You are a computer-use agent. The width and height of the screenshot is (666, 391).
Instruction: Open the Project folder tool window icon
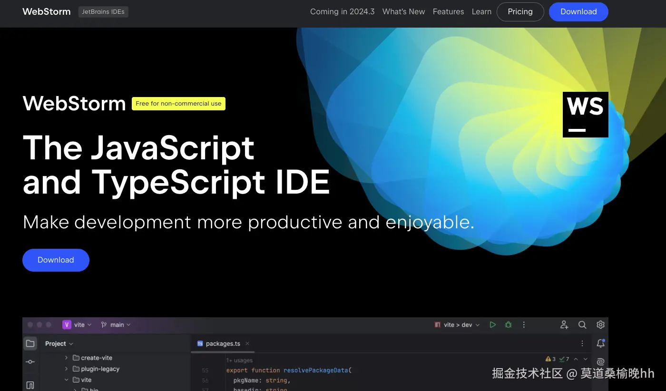(x=30, y=343)
